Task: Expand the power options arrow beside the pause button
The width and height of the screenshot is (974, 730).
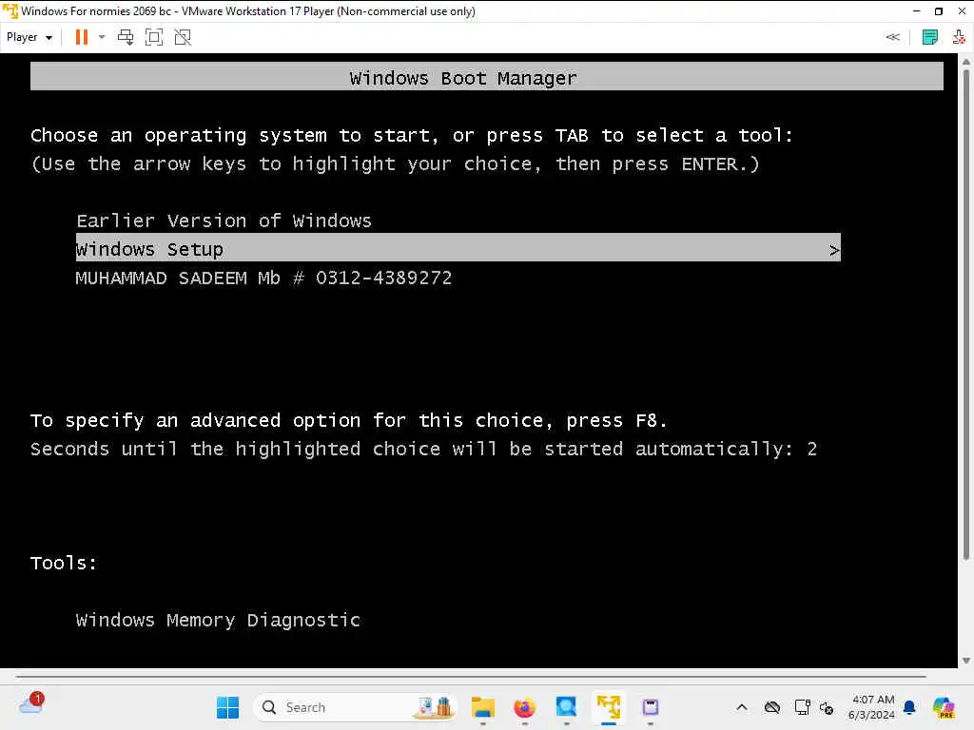Action: pyautogui.click(x=102, y=37)
